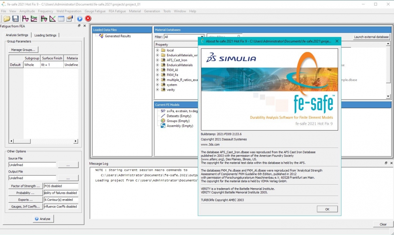
Task: Click the local folder icon
Action: click(x=163, y=50)
